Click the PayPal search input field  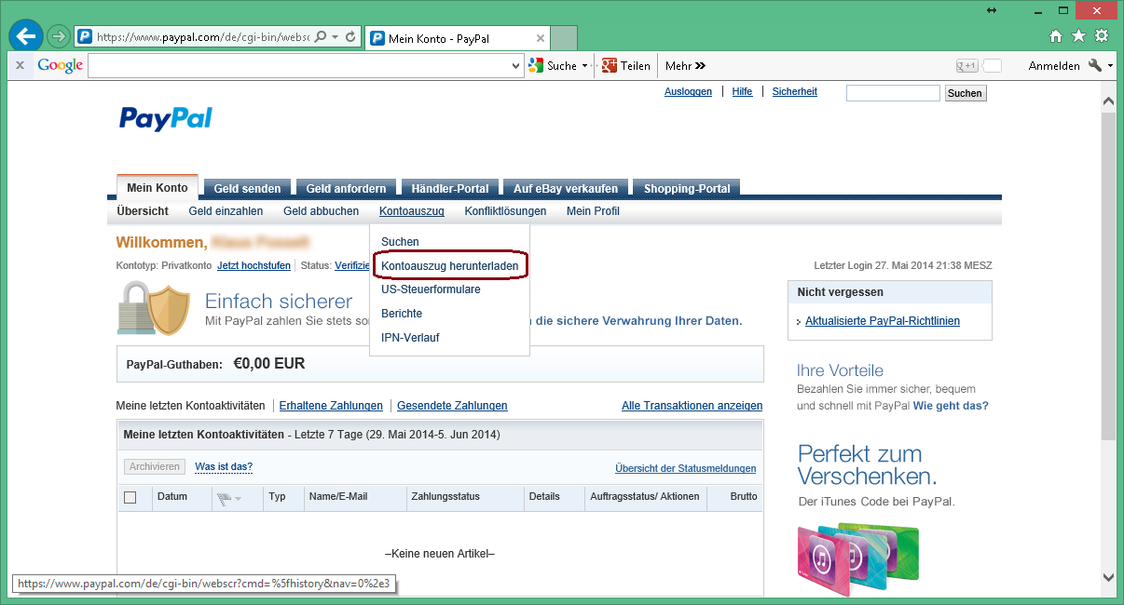click(892, 93)
